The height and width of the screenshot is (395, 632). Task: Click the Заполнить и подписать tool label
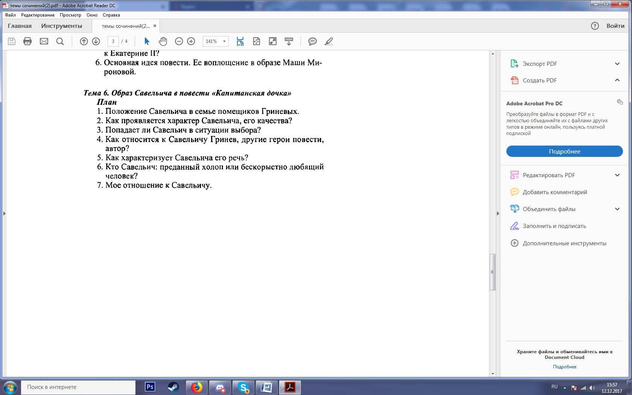point(554,226)
